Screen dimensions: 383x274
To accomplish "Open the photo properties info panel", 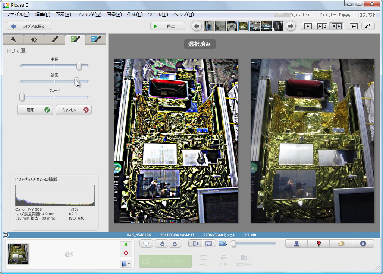I will pyautogui.click(x=362, y=244).
